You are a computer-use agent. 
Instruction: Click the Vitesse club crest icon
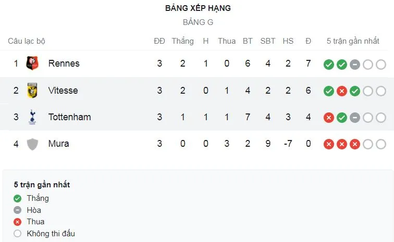32,91
